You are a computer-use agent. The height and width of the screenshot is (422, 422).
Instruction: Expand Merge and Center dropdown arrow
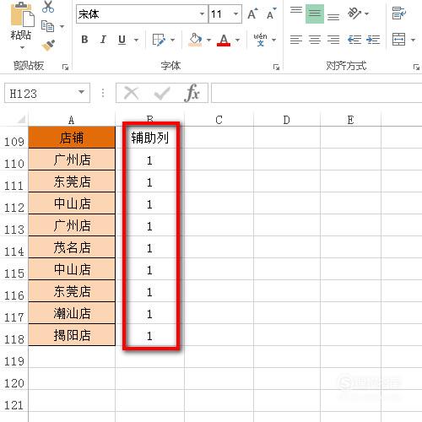(413, 40)
